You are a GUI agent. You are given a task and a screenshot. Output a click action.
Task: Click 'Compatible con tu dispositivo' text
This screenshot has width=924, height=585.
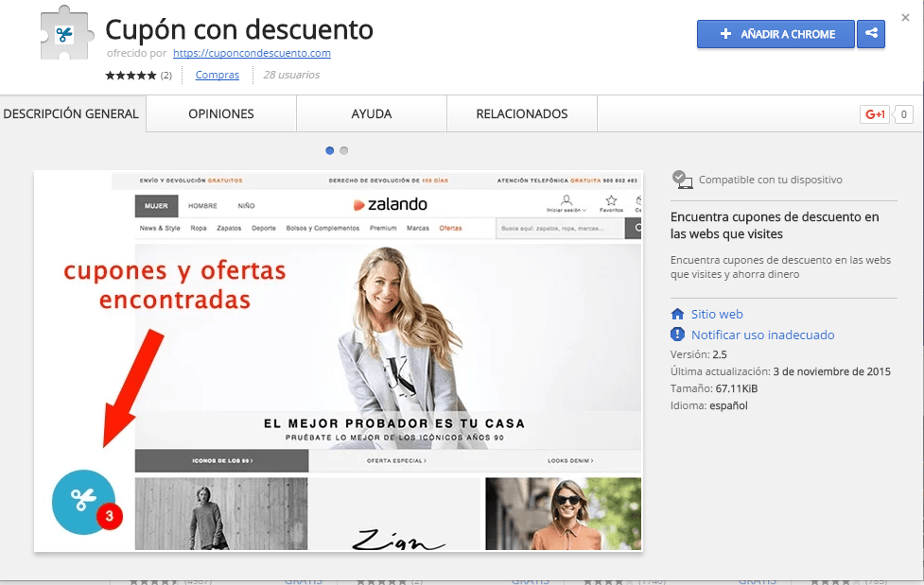770,180
